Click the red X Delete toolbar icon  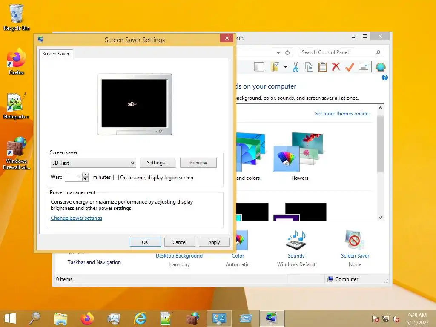tap(336, 67)
